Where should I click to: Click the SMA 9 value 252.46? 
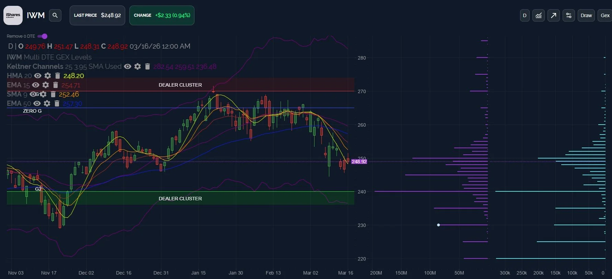tap(69, 94)
